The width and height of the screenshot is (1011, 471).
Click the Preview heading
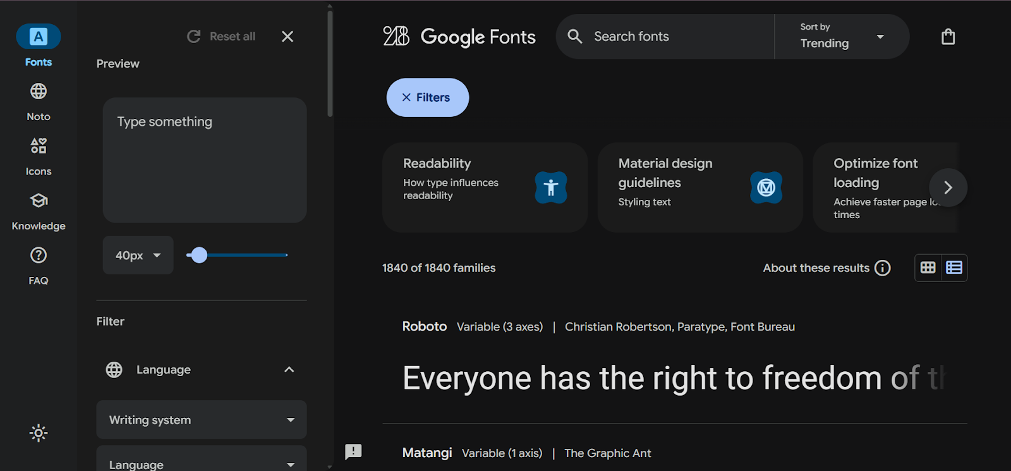(118, 64)
